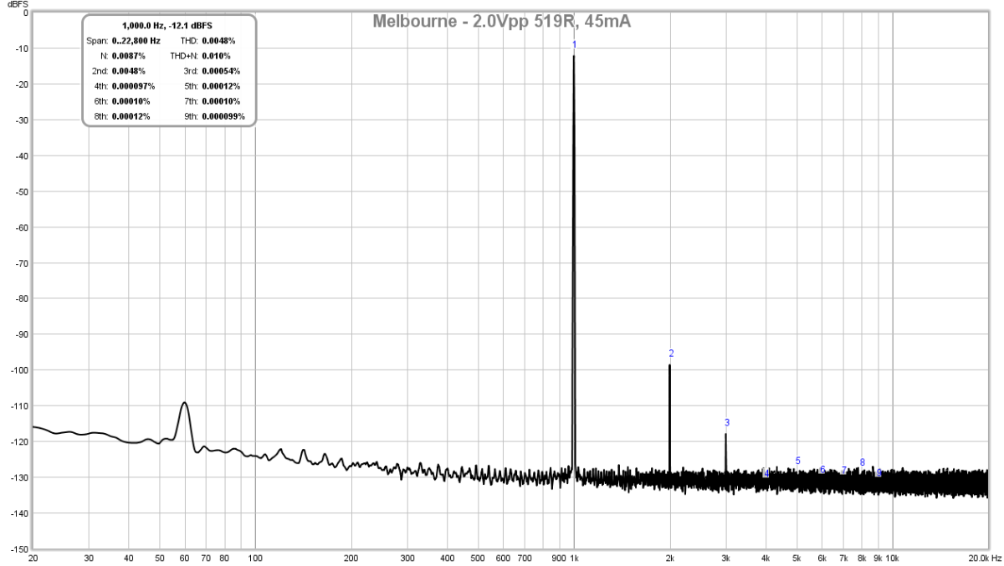The width and height of the screenshot is (1004, 566).
Task: Click the 2nd: 0.0048% harmonic value
Action: click(128, 70)
